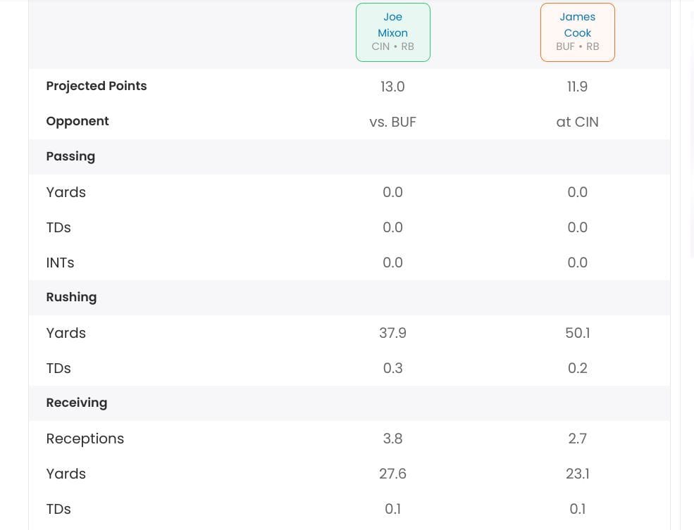Click Mixon's rushing yards 37.9
The width and height of the screenshot is (694, 530).
(x=392, y=333)
